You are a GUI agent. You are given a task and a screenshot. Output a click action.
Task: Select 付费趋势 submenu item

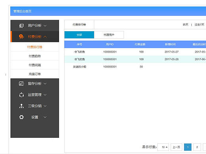[x=35, y=56]
